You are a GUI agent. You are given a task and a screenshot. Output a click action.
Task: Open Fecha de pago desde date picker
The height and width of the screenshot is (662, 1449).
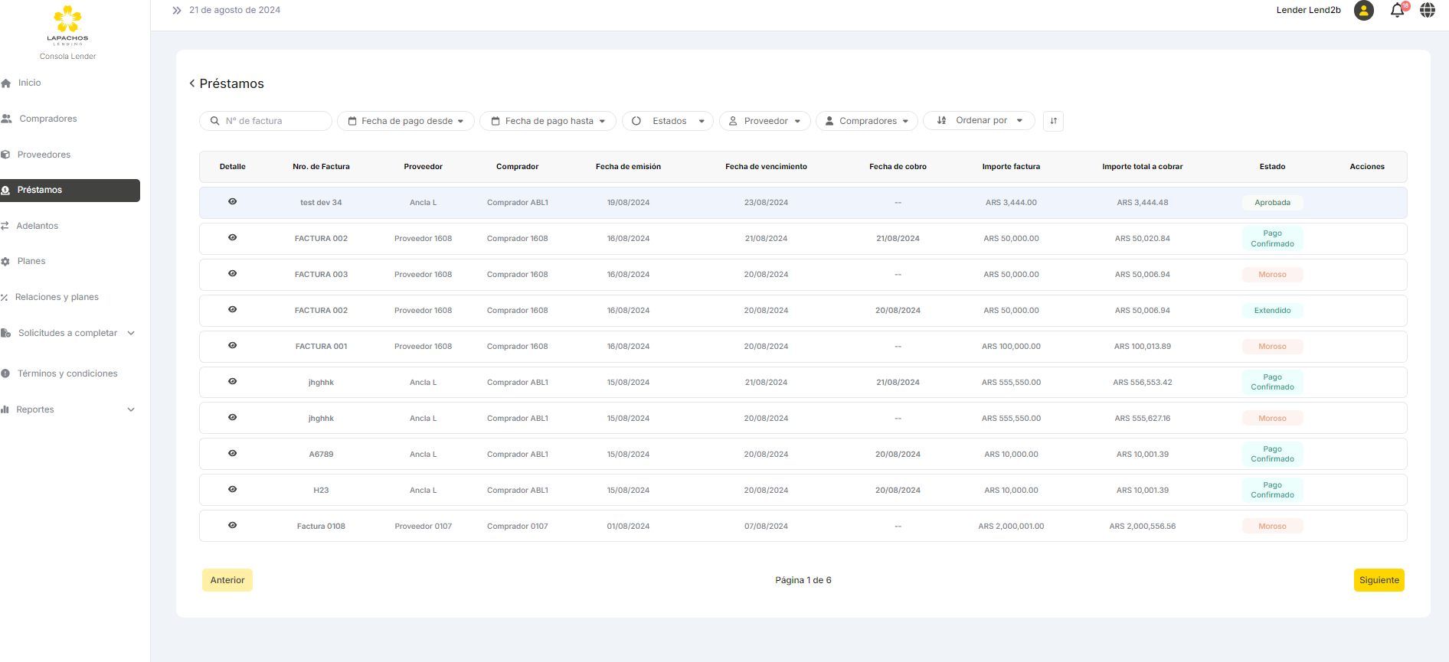pos(406,121)
